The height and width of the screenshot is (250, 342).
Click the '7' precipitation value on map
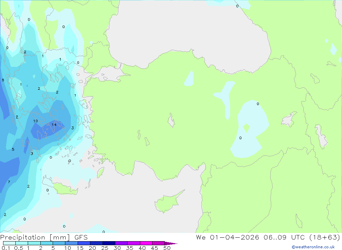click(x=9, y=182)
